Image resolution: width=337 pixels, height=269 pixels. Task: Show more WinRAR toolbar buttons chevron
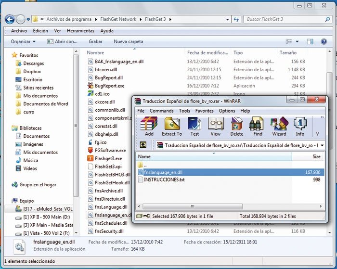click(322, 117)
